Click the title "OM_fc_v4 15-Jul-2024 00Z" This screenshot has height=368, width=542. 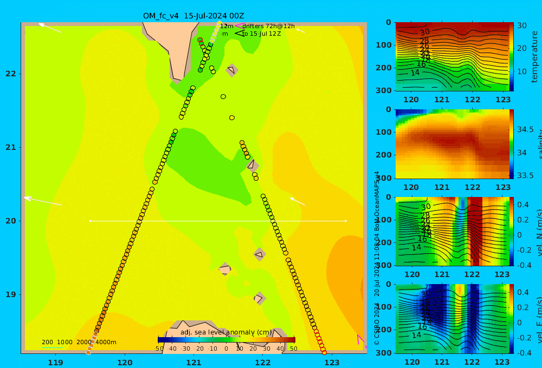point(193,16)
